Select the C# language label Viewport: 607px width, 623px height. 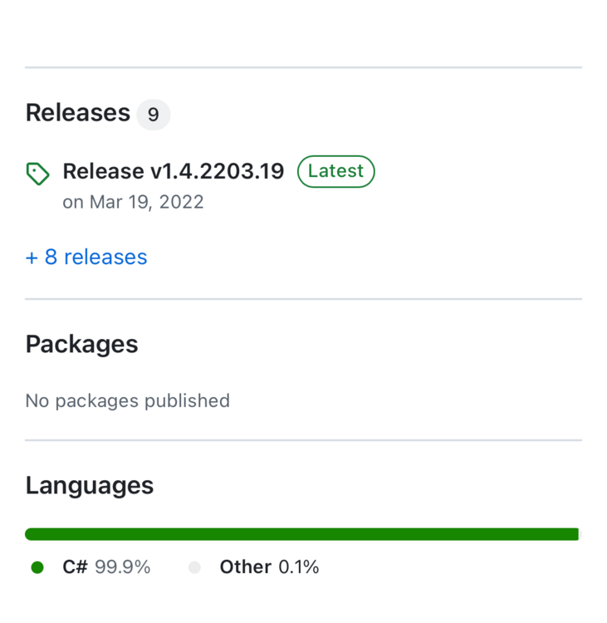[75, 567]
